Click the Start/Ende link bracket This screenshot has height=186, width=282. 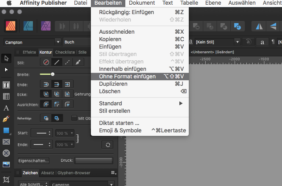[78, 139]
